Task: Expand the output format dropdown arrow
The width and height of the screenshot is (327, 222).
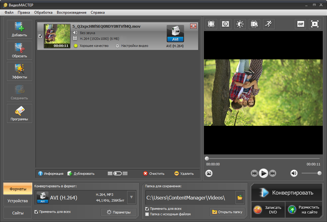Action: (131, 197)
